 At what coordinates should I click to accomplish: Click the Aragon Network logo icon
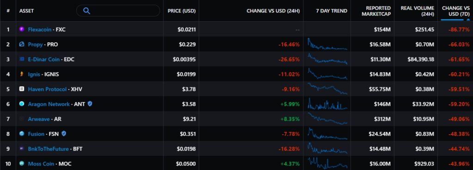[22, 104]
